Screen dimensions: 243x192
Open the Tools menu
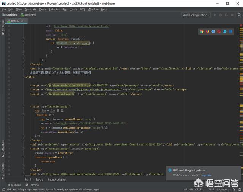pyautogui.click(x=74, y=9)
